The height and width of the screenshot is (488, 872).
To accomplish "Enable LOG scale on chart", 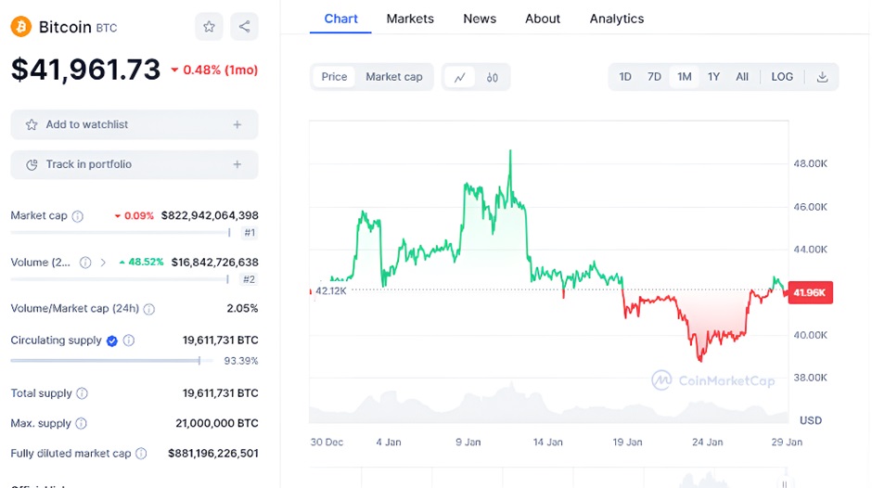I will pyautogui.click(x=782, y=77).
